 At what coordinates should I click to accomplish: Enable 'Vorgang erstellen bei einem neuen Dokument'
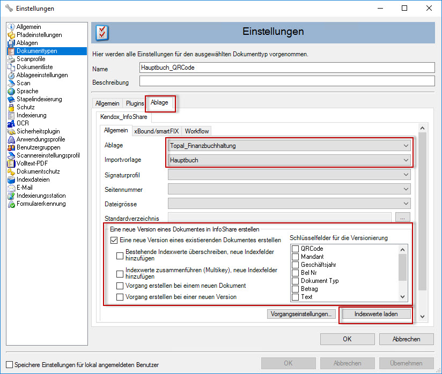(120, 286)
